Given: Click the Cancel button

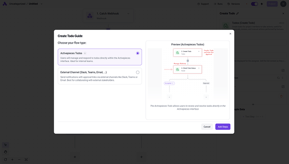Looking at the screenshot, I should 207,127.
